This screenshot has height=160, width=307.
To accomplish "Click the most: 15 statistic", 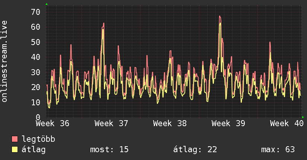I will click(109, 150).
